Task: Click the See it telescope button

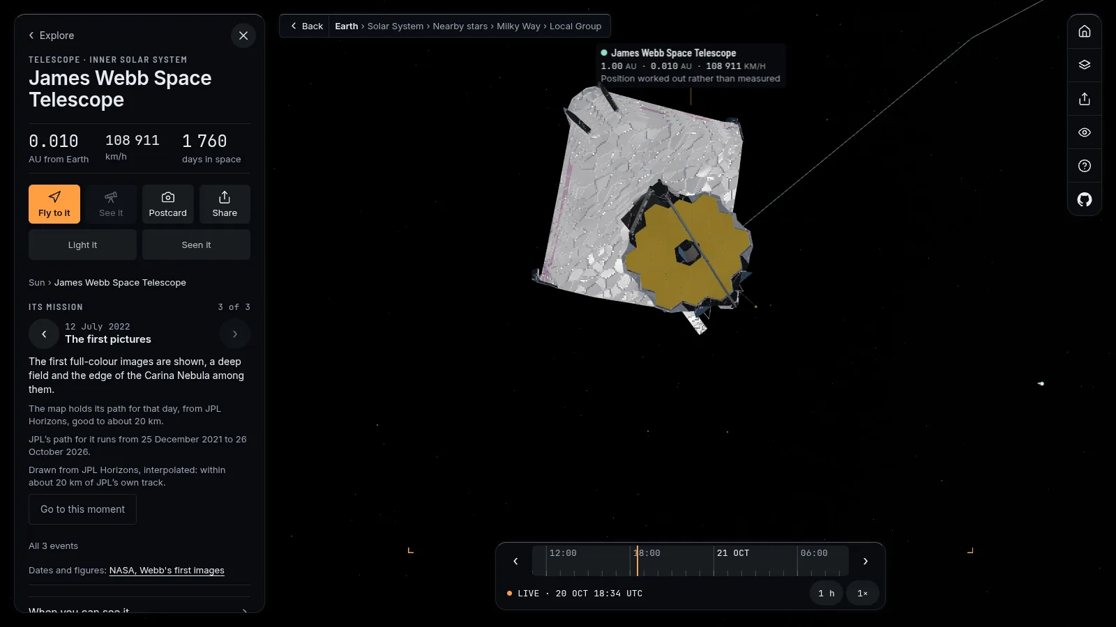Action: point(111,204)
